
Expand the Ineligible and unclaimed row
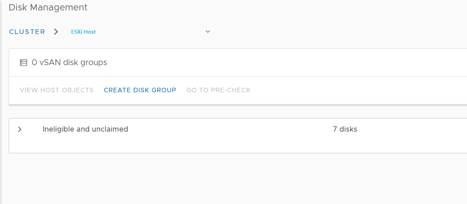coord(19,129)
